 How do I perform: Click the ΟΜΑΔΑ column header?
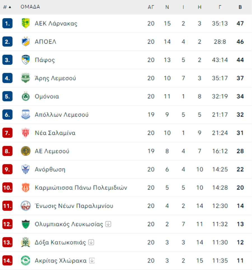click(30, 7)
